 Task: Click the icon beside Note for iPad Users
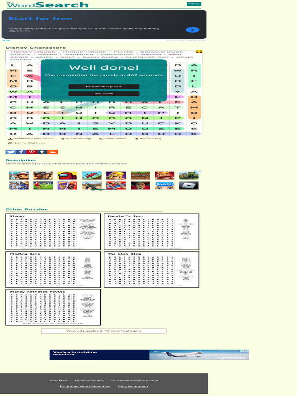click(10, 143)
